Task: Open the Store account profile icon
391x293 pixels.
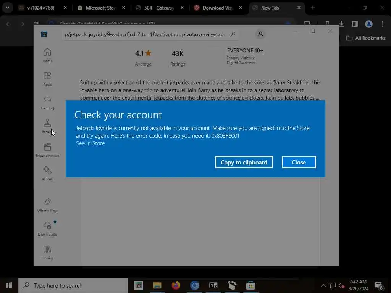Action: (x=260, y=34)
